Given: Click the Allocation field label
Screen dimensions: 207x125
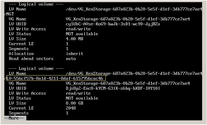Looking at the screenshot, I should pyautogui.click(x=21, y=54).
